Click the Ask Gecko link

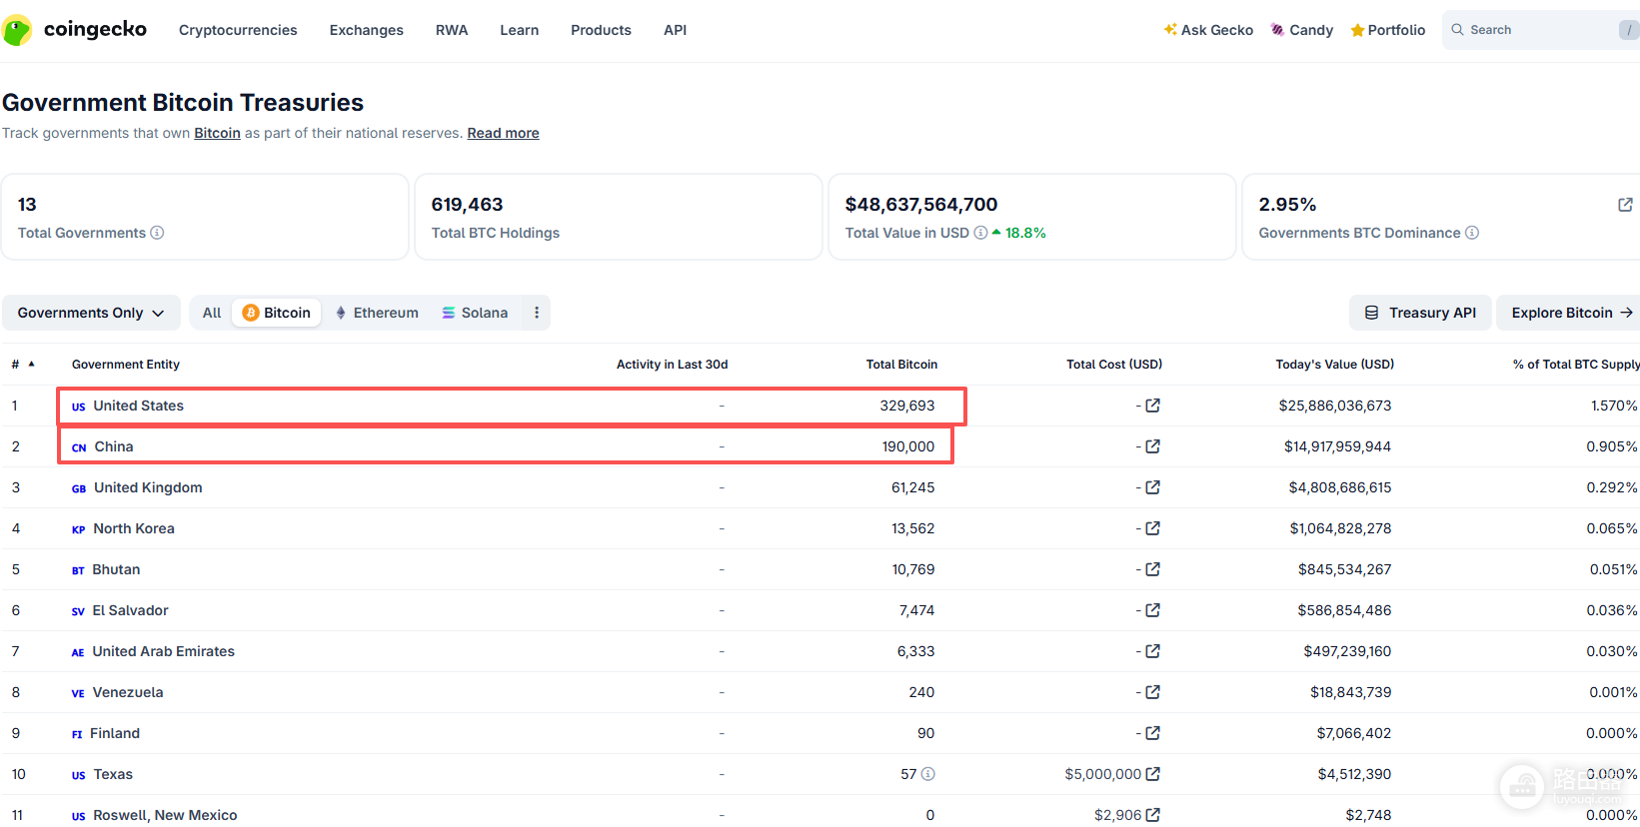click(x=1208, y=30)
